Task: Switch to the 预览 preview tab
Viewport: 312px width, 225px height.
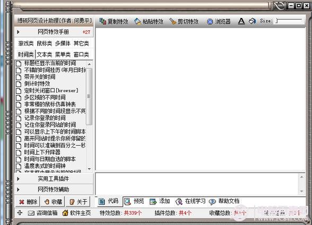Action: click(x=134, y=201)
